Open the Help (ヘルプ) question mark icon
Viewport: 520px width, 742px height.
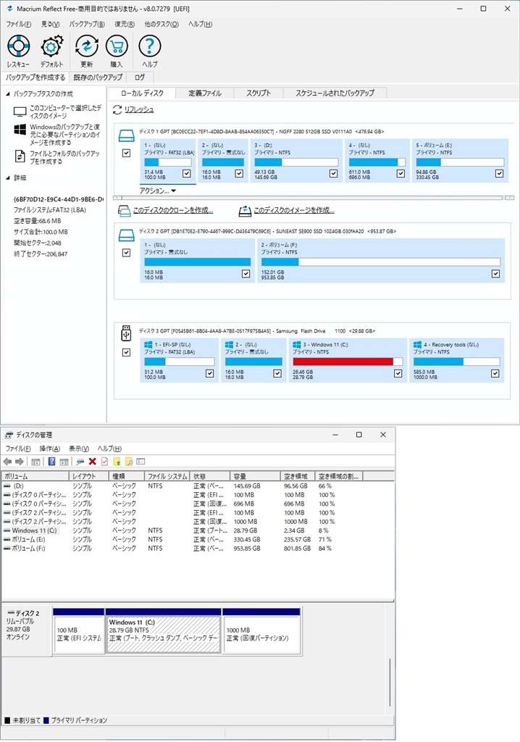(149, 46)
